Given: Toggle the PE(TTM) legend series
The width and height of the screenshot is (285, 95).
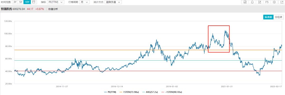Looking at the screenshot, I should [110, 92].
